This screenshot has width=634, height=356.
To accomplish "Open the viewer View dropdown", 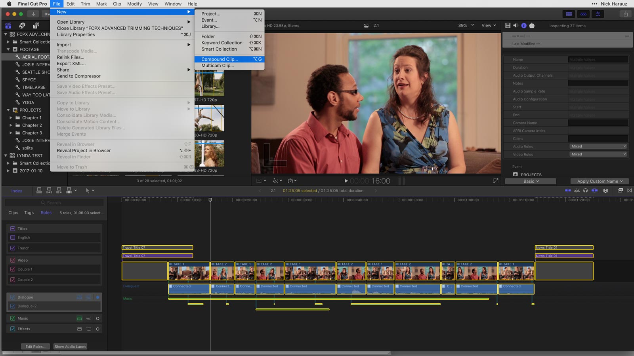I will click(489, 25).
